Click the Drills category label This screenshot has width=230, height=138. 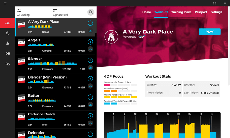45,125
